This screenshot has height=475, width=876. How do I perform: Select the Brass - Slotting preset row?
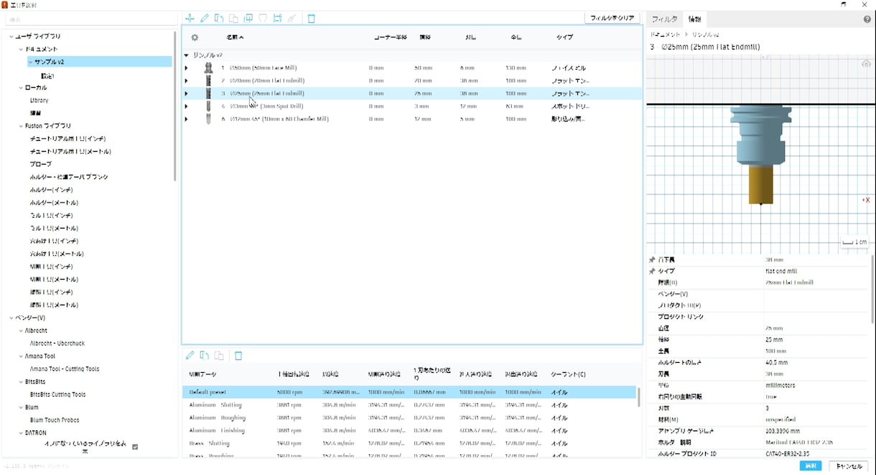(409, 443)
